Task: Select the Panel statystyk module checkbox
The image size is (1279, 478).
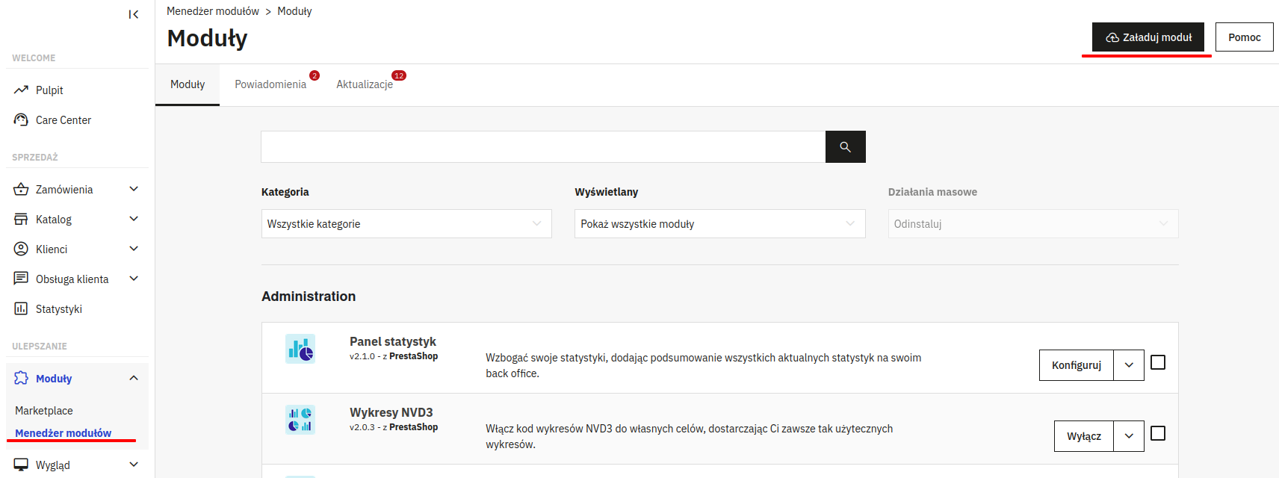Action: pyautogui.click(x=1157, y=362)
